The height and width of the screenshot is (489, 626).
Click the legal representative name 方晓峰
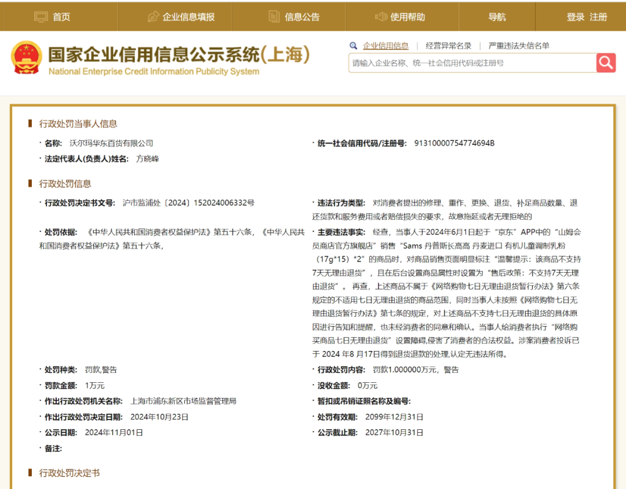point(147,158)
